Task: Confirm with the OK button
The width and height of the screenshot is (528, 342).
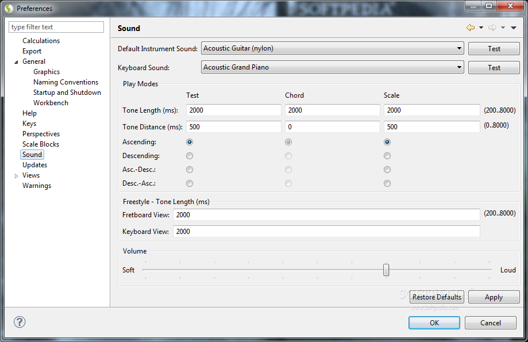Action: point(434,323)
